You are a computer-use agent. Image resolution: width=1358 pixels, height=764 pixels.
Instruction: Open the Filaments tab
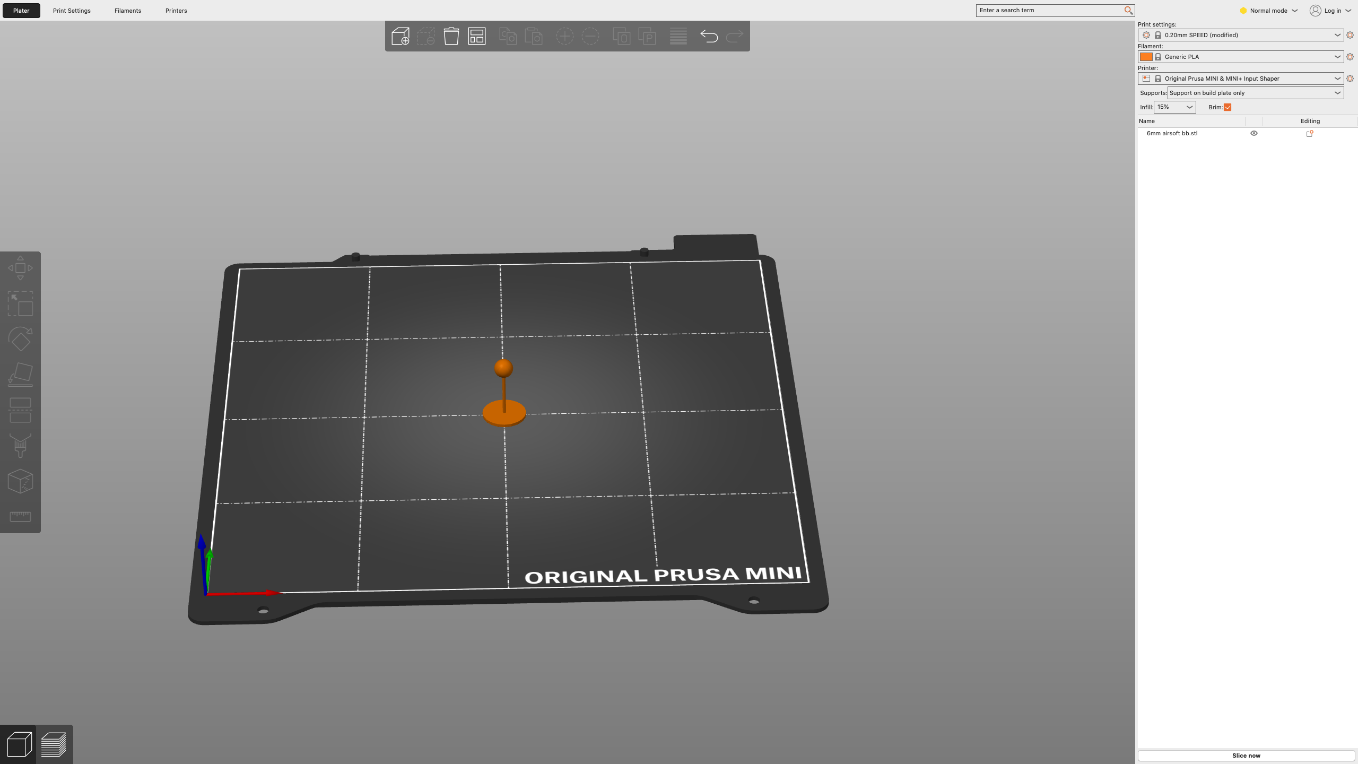[x=128, y=11]
